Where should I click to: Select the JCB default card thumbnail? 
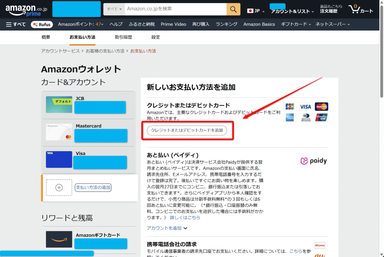click(59, 105)
